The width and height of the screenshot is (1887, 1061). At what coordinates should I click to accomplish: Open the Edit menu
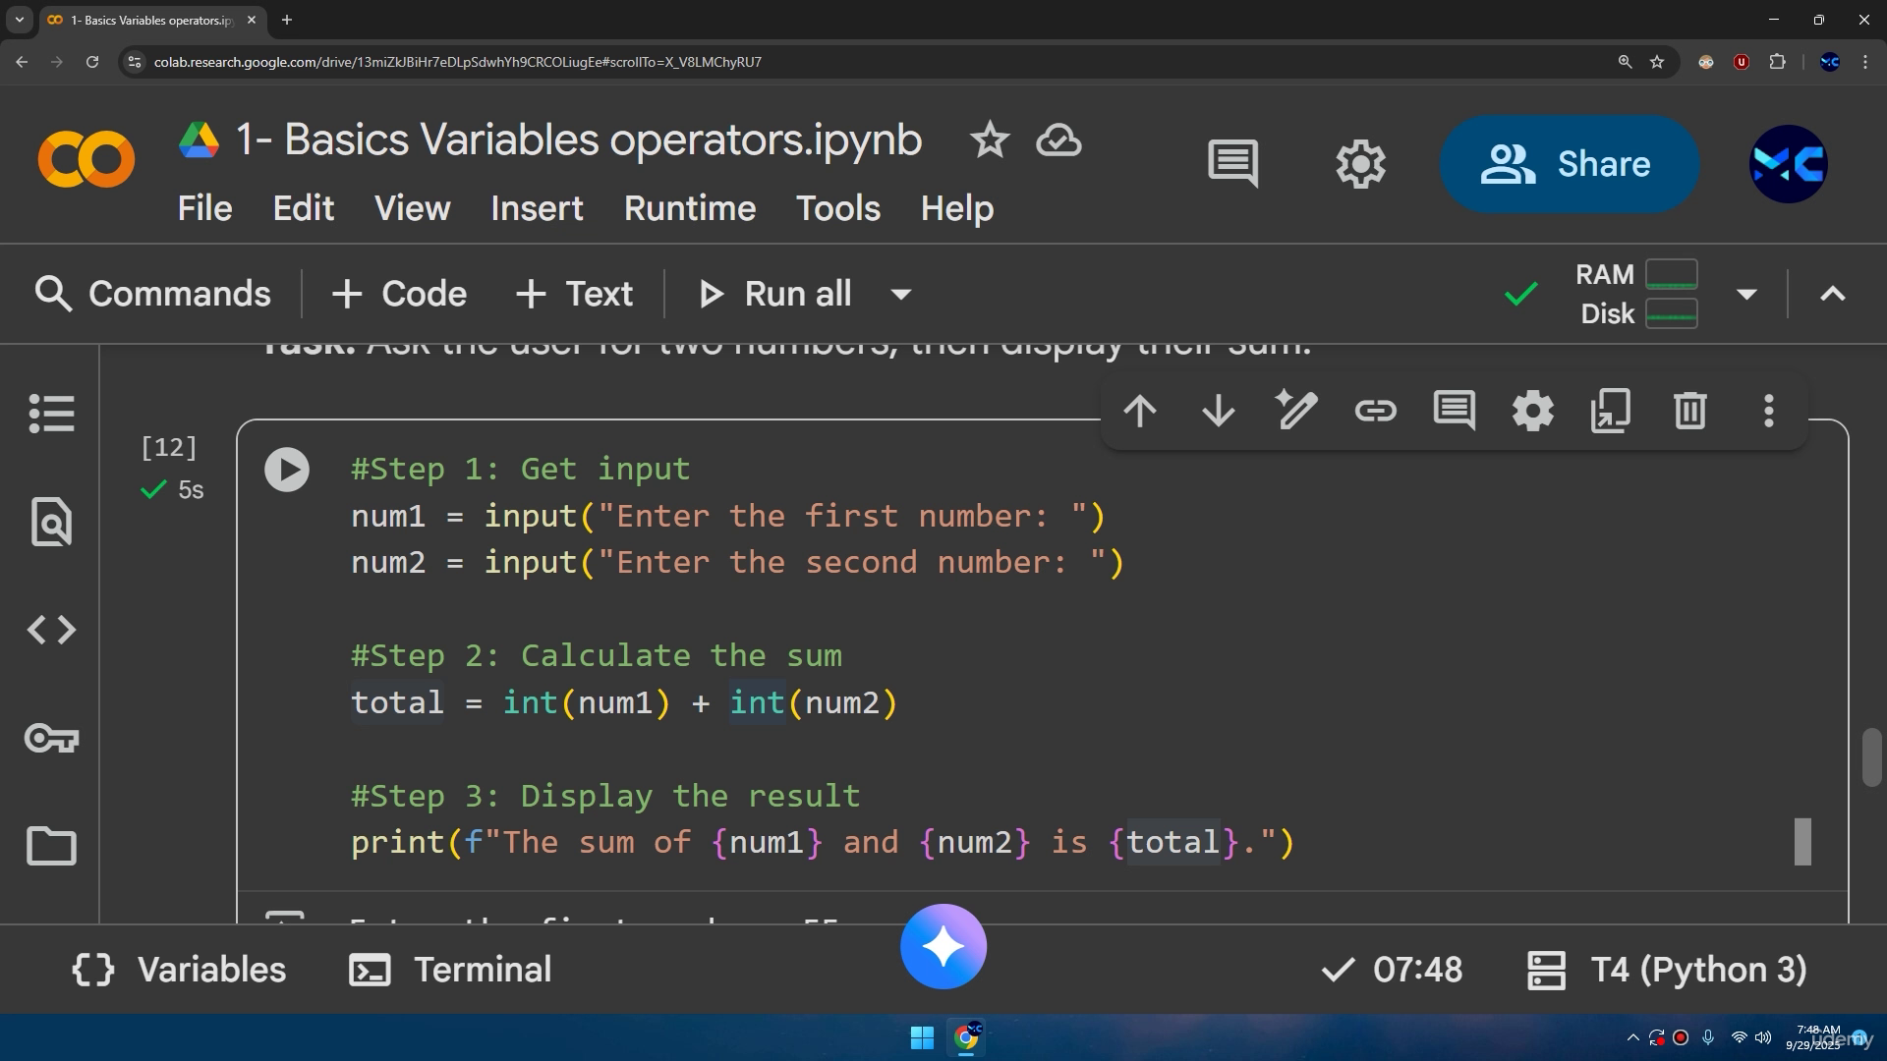pyautogui.click(x=304, y=208)
